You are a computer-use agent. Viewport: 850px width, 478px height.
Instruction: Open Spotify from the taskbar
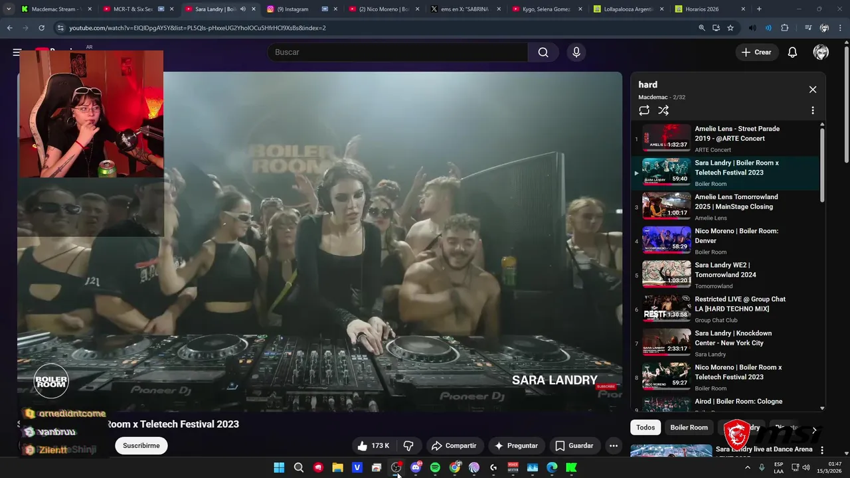pyautogui.click(x=435, y=467)
